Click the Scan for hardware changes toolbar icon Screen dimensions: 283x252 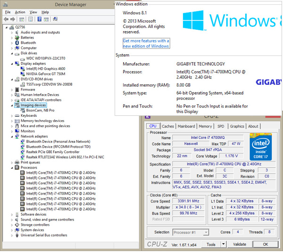tap(55, 19)
